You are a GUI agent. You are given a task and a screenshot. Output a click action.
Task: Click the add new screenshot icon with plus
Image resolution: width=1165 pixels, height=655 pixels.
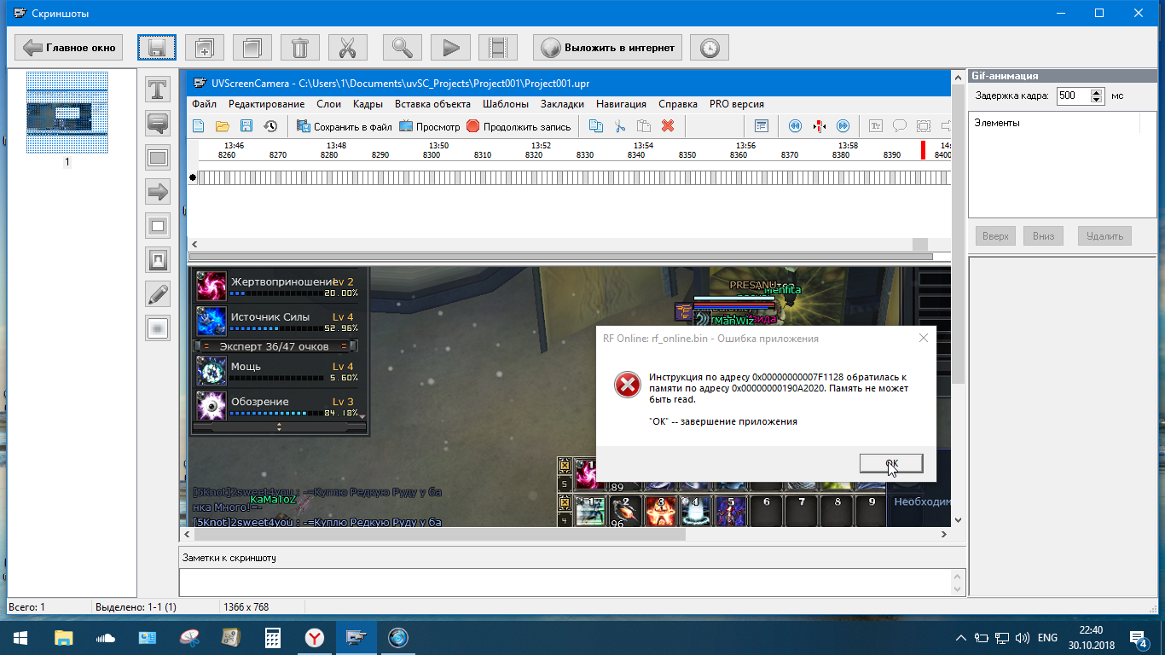205,48
